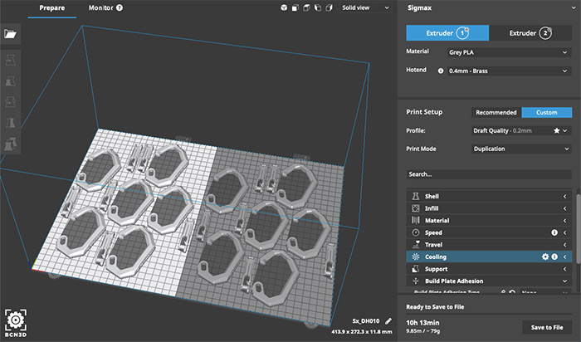Open the Print Mode dropdown showing Duplication
This screenshot has width=581, height=342.
[522, 149]
